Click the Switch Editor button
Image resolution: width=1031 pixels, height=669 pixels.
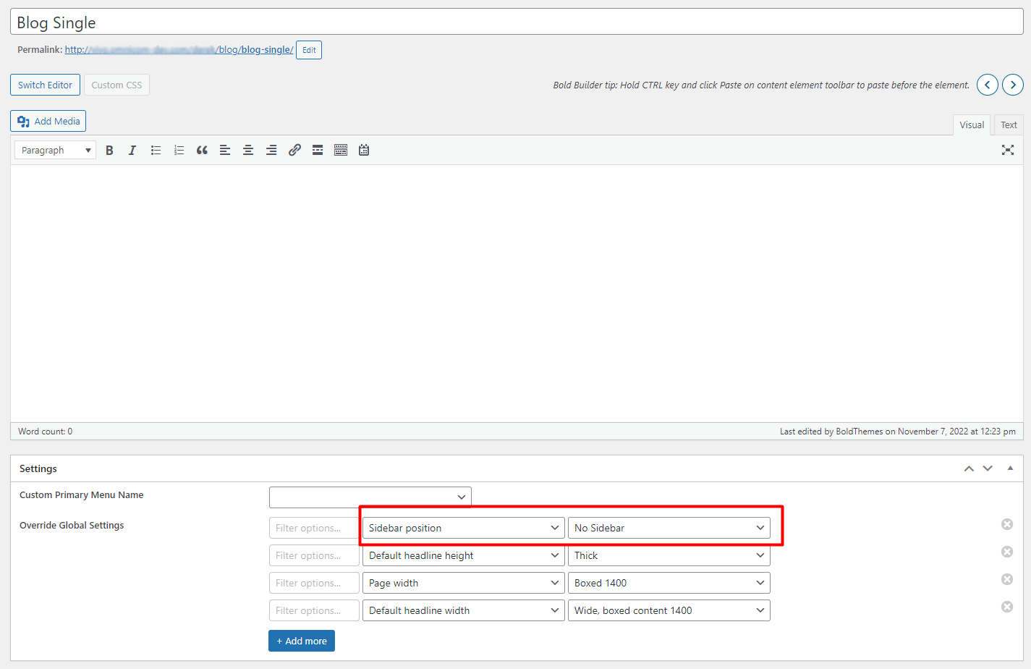[x=45, y=85]
